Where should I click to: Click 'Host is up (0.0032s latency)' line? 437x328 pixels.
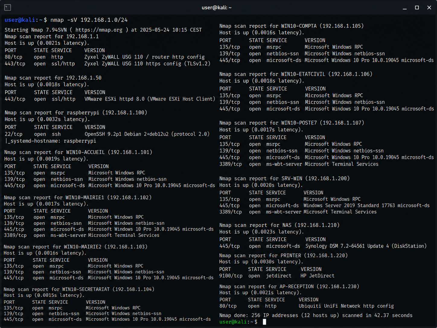coord(47,119)
